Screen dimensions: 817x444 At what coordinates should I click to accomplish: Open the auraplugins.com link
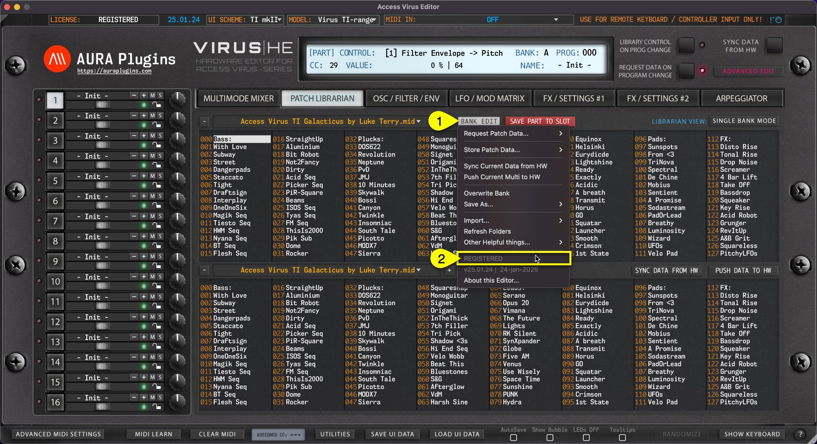114,71
